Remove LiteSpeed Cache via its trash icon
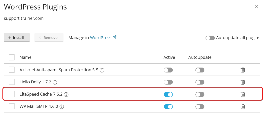265x119 pixels. 243,94
